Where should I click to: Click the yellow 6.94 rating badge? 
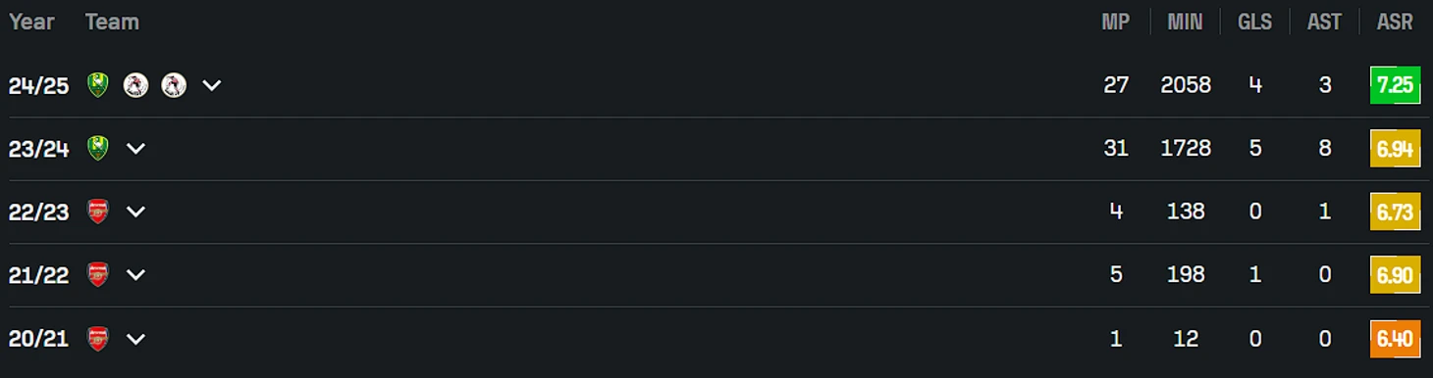coord(1395,149)
